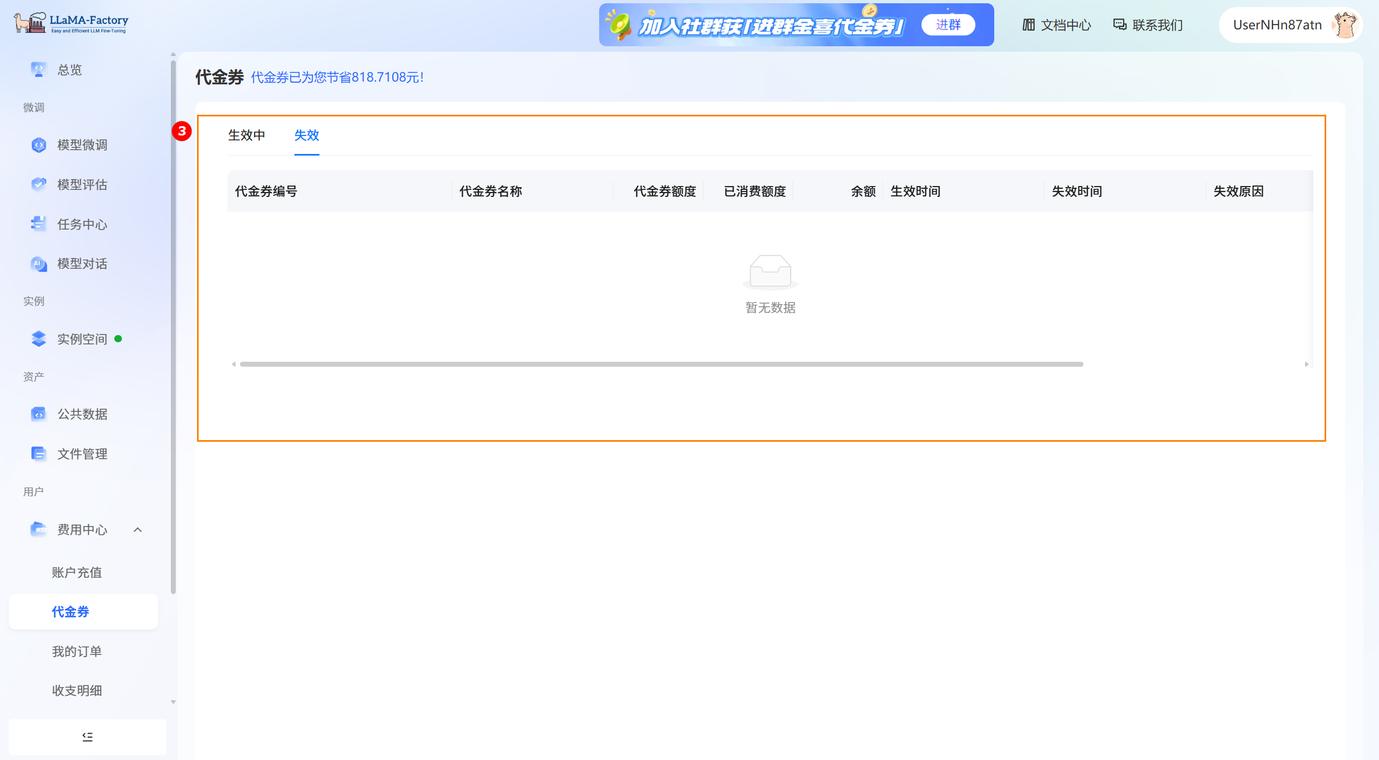Click the 模型对话 AI chat icon

tap(38, 264)
